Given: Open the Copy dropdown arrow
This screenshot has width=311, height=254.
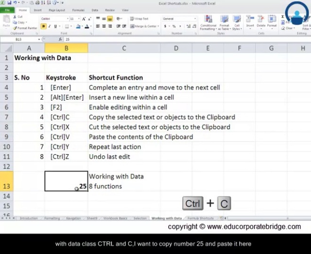Looking at the screenshot, I should [x=26, y=22].
